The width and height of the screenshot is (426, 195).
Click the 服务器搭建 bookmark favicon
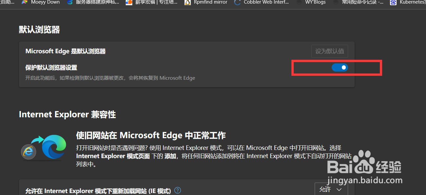click(x=70, y=2)
